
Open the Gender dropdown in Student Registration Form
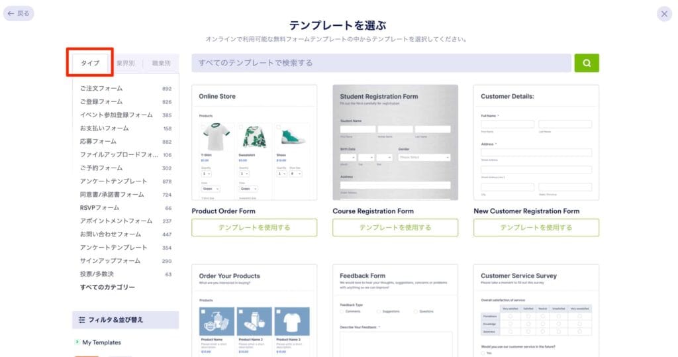pos(424,158)
